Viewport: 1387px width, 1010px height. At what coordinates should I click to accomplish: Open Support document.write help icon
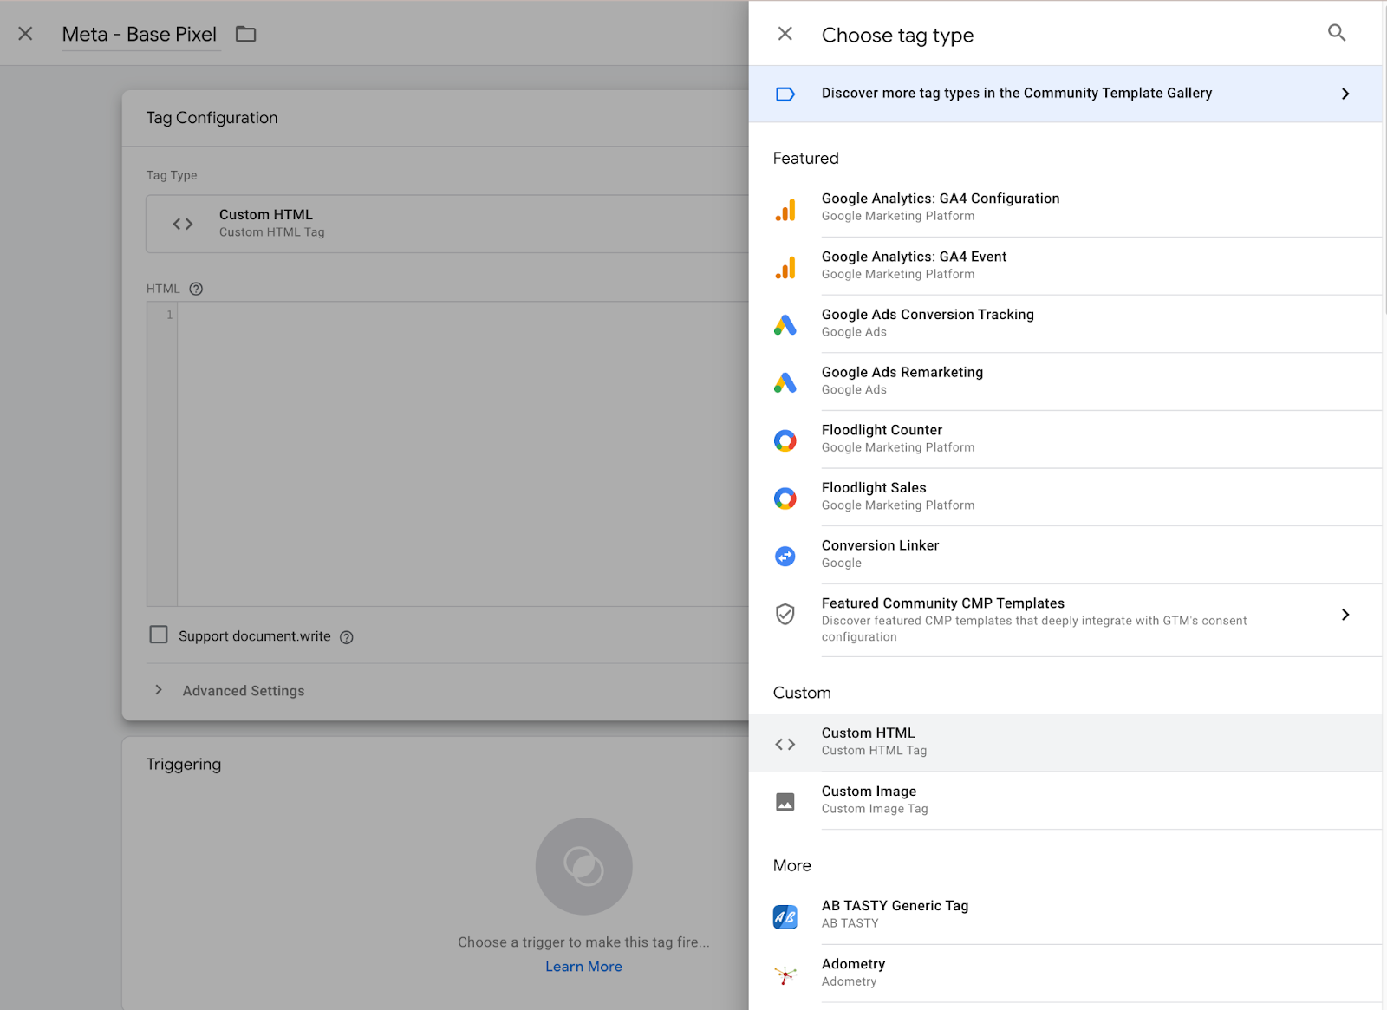pos(347,637)
